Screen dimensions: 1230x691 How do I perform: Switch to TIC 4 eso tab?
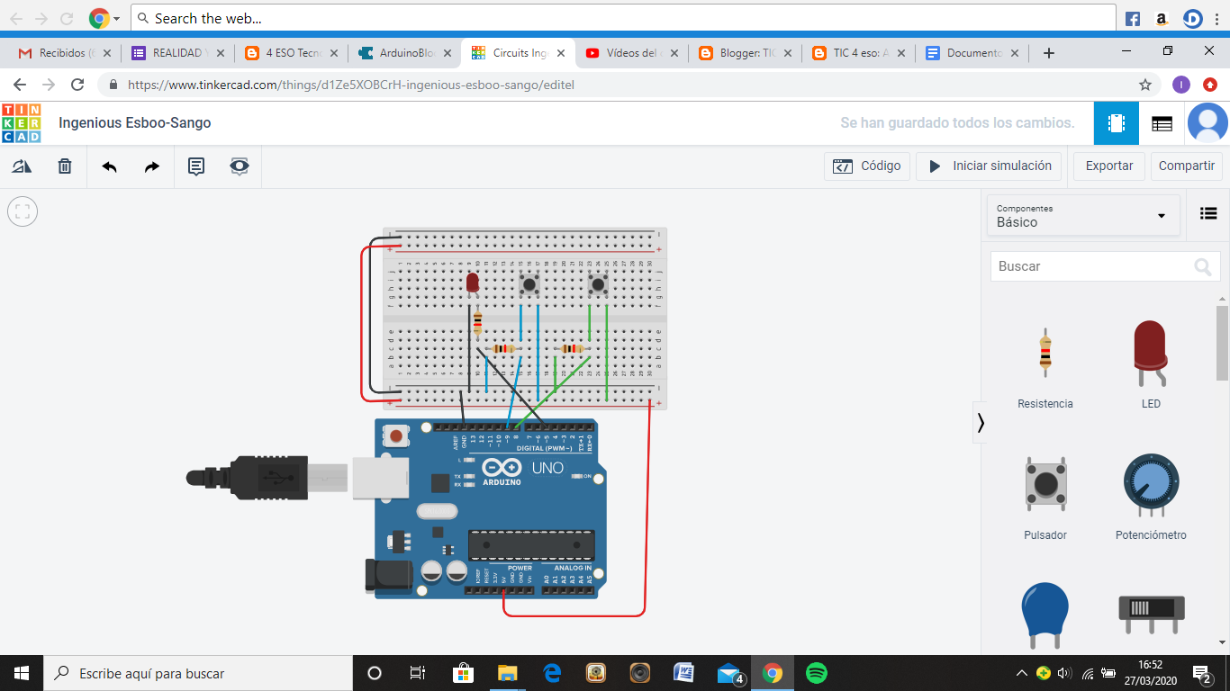pyautogui.click(x=857, y=53)
